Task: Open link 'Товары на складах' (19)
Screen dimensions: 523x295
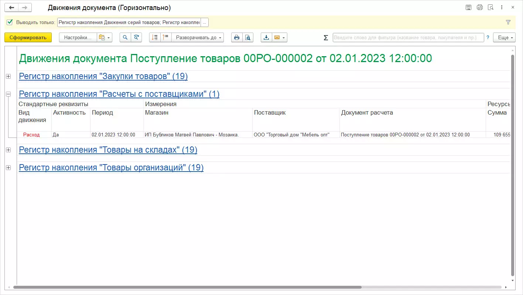Action: pos(108,150)
